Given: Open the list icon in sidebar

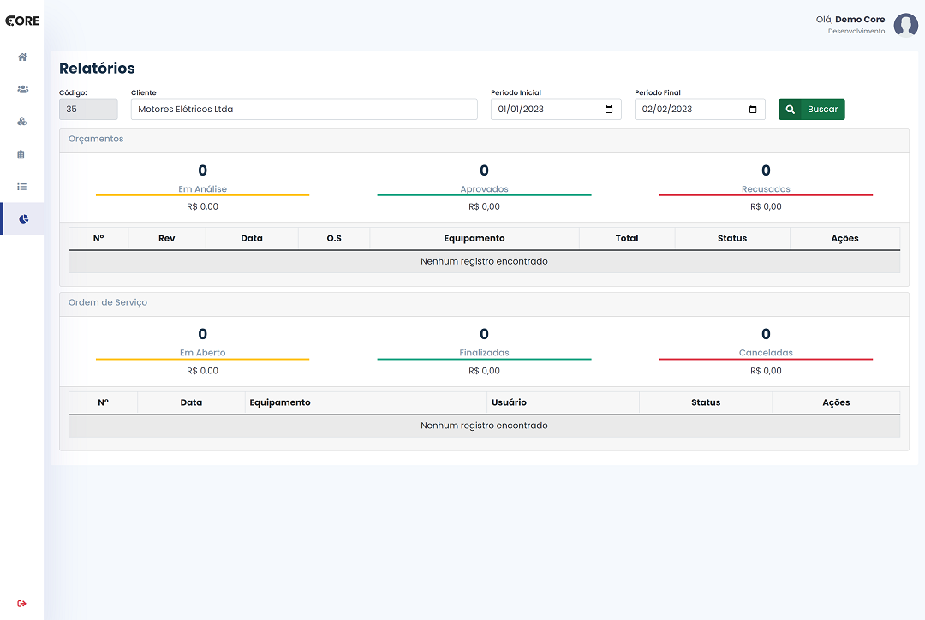Looking at the screenshot, I should 21,187.
